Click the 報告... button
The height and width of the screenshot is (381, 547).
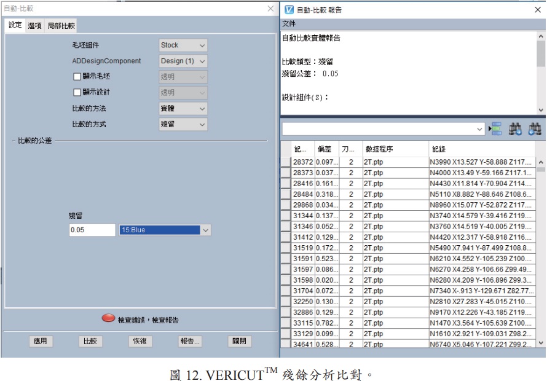(190, 341)
